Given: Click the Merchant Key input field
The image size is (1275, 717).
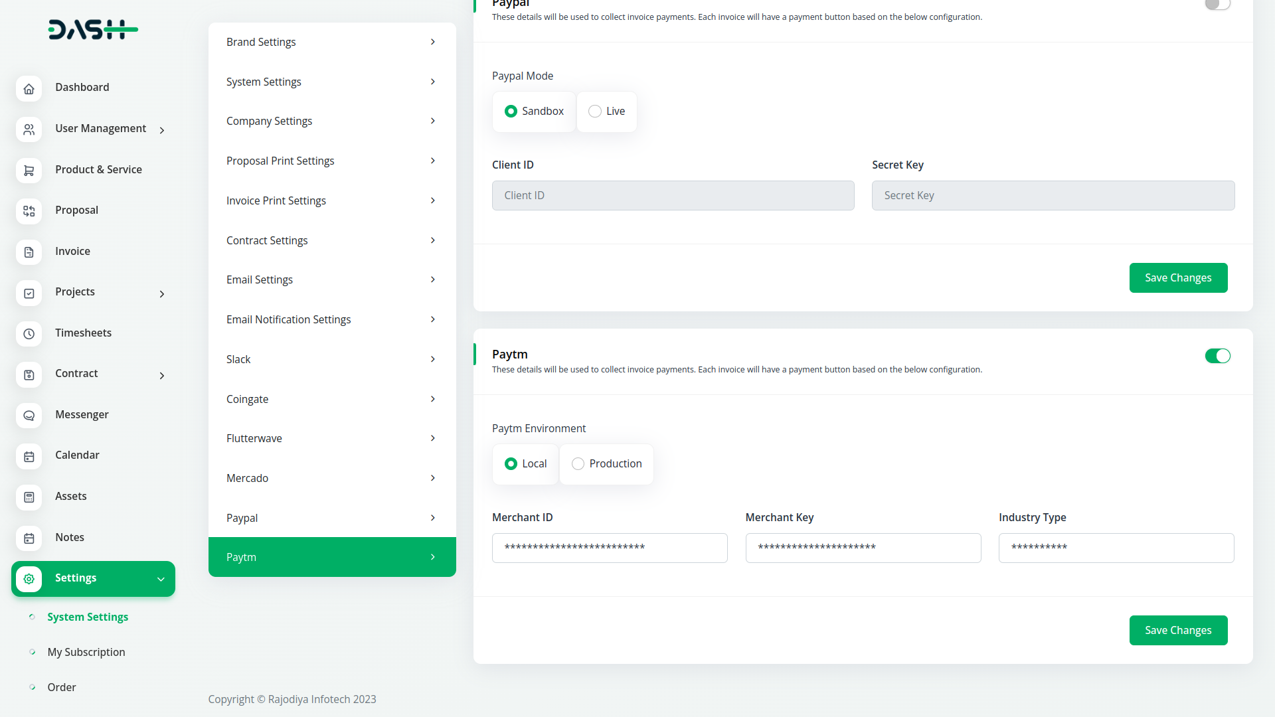Looking at the screenshot, I should [863, 548].
